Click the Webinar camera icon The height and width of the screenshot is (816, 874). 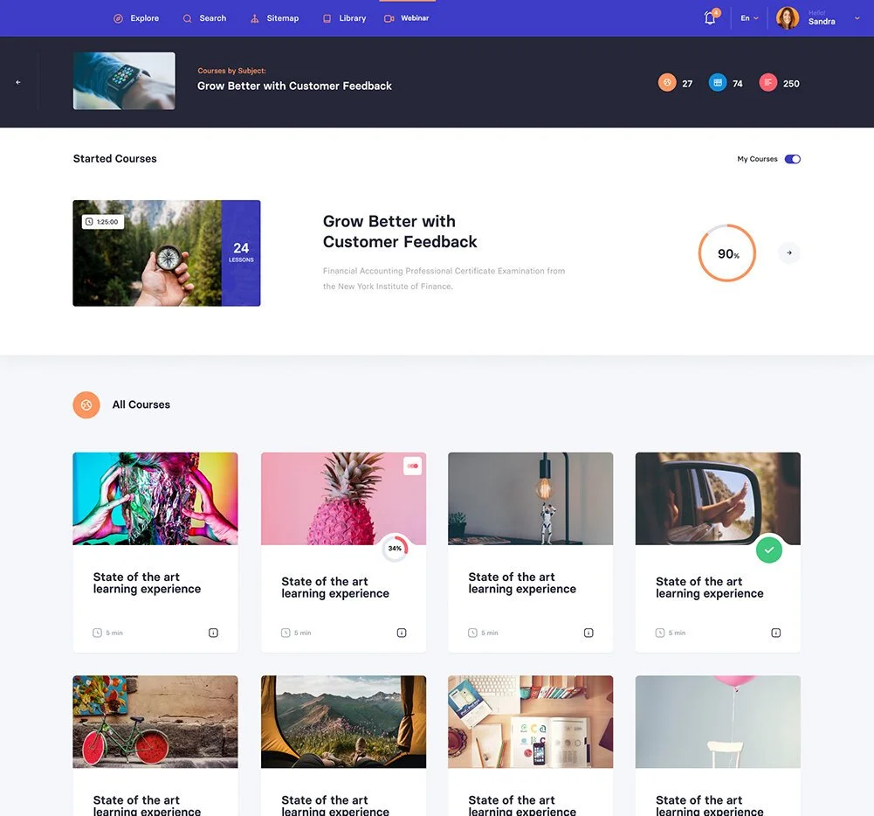[389, 18]
